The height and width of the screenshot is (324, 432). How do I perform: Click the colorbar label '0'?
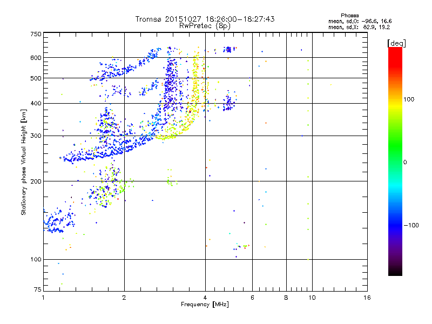pos(405,163)
